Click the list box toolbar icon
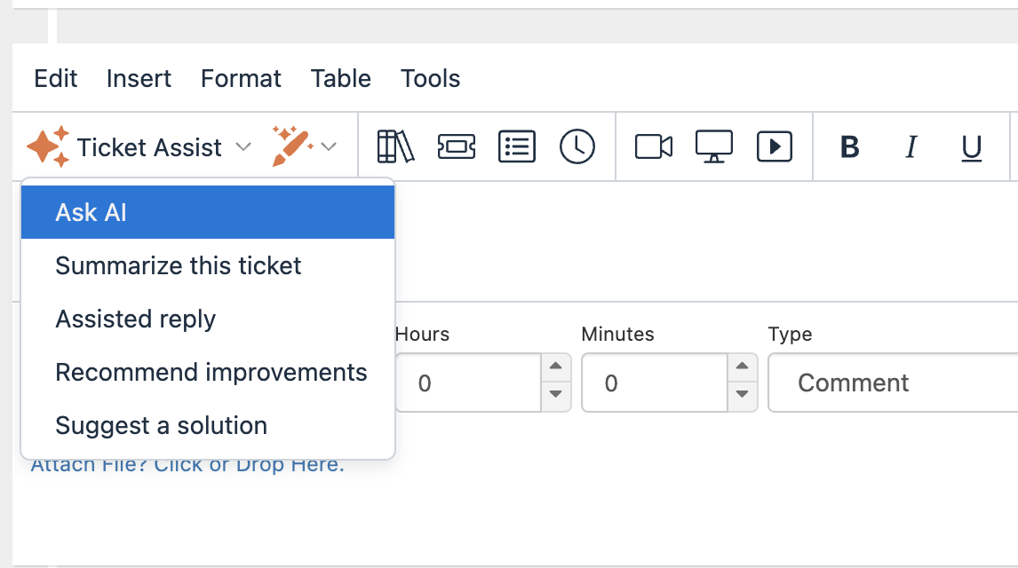 point(517,146)
